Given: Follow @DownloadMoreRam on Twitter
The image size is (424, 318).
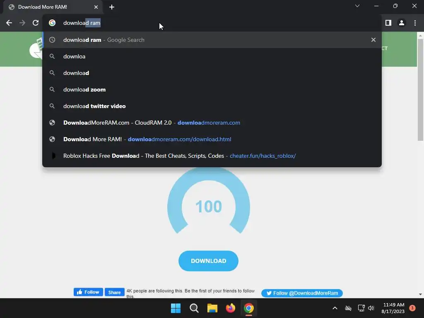Looking at the screenshot, I should coord(302,293).
